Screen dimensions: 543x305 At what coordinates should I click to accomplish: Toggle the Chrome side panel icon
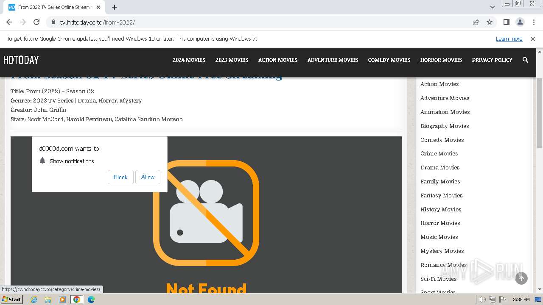(506, 22)
